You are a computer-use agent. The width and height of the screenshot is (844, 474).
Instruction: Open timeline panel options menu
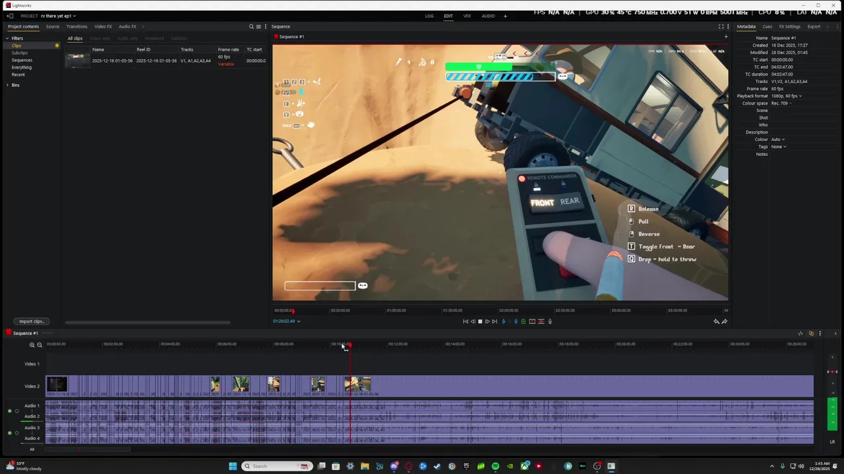tap(820, 333)
